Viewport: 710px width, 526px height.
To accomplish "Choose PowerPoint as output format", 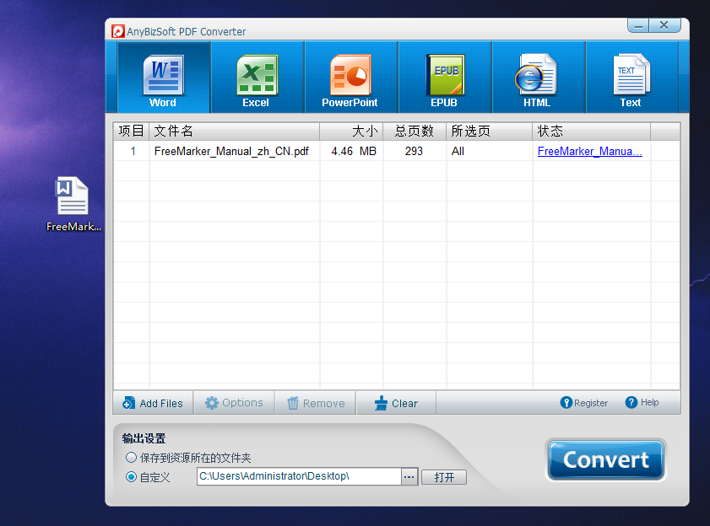I will 351,78.
